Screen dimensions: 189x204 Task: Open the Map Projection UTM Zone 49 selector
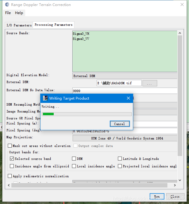(x=125, y=138)
